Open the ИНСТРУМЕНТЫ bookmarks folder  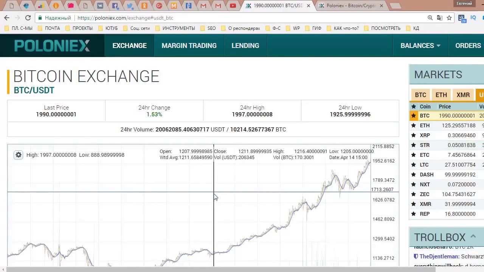pyautogui.click(x=175, y=28)
